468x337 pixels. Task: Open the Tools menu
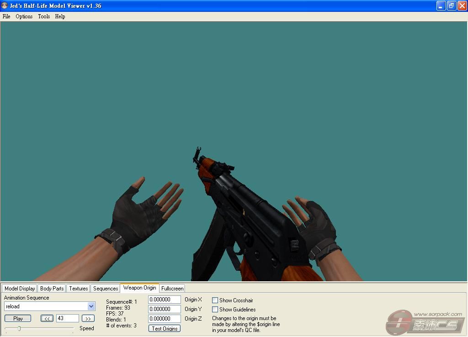pos(44,16)
